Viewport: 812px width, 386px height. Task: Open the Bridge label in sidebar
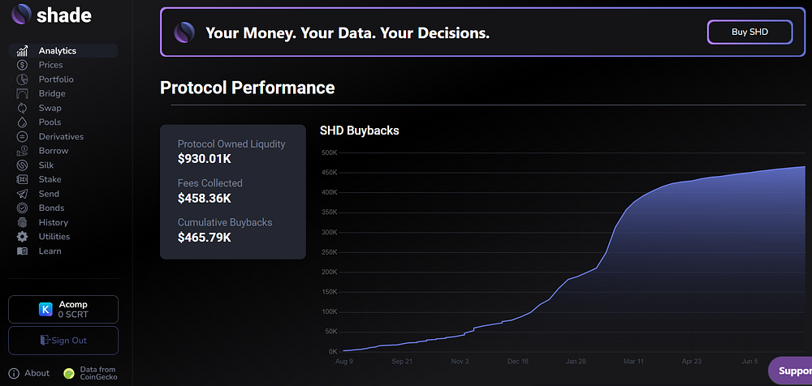tap(52, 93)
